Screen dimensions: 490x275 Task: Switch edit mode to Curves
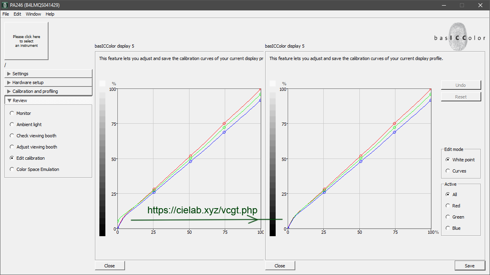coord(448,171)
